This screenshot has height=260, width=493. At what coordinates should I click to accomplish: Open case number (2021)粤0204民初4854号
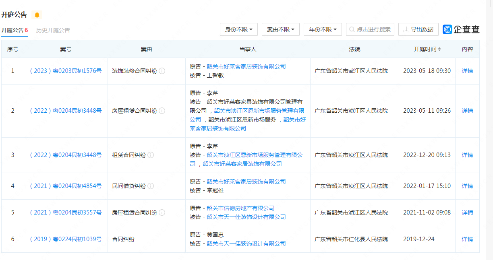click(x=66, y=186)
